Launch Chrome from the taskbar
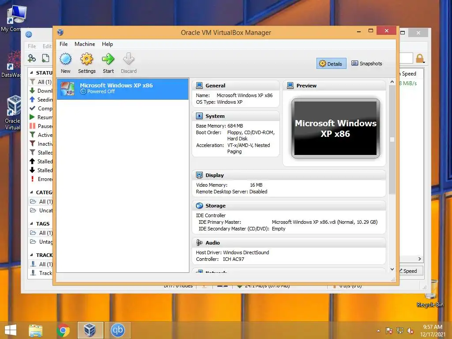This screenshot has width=452, height=339. tap(63, 330)
